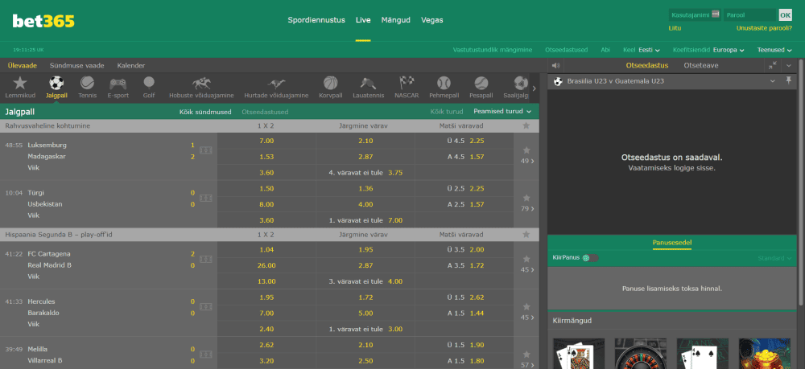
Task: Open the Lemmikud favourites star icon
Action: tap(20, 83)
